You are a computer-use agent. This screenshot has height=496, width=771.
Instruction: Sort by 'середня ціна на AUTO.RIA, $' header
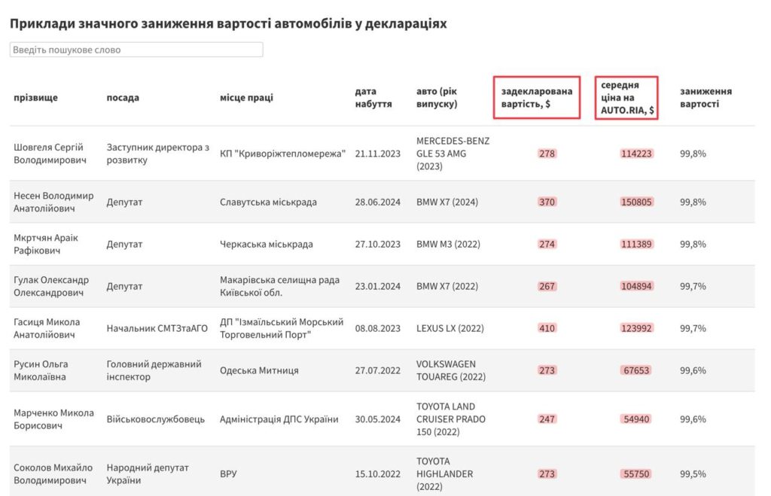[x=627, y=98]
